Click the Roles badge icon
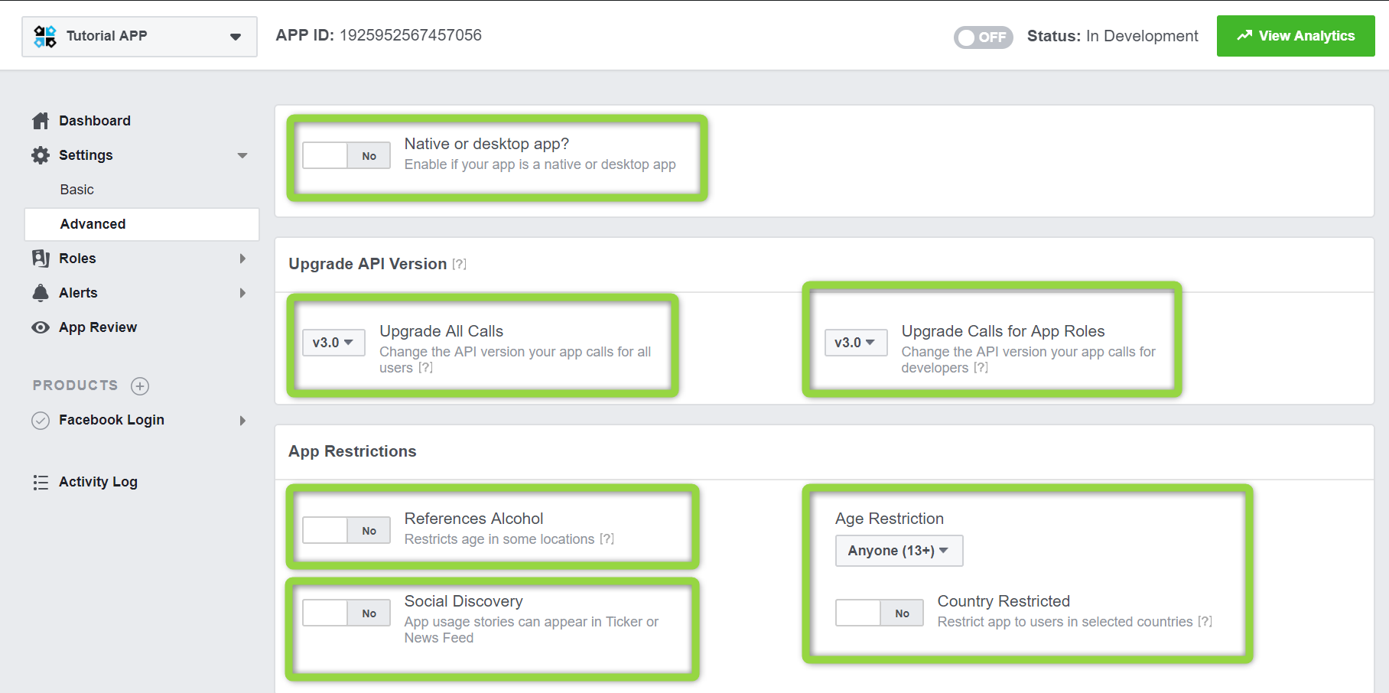Viewport: 1389px width, 693px height. point(41,259)
